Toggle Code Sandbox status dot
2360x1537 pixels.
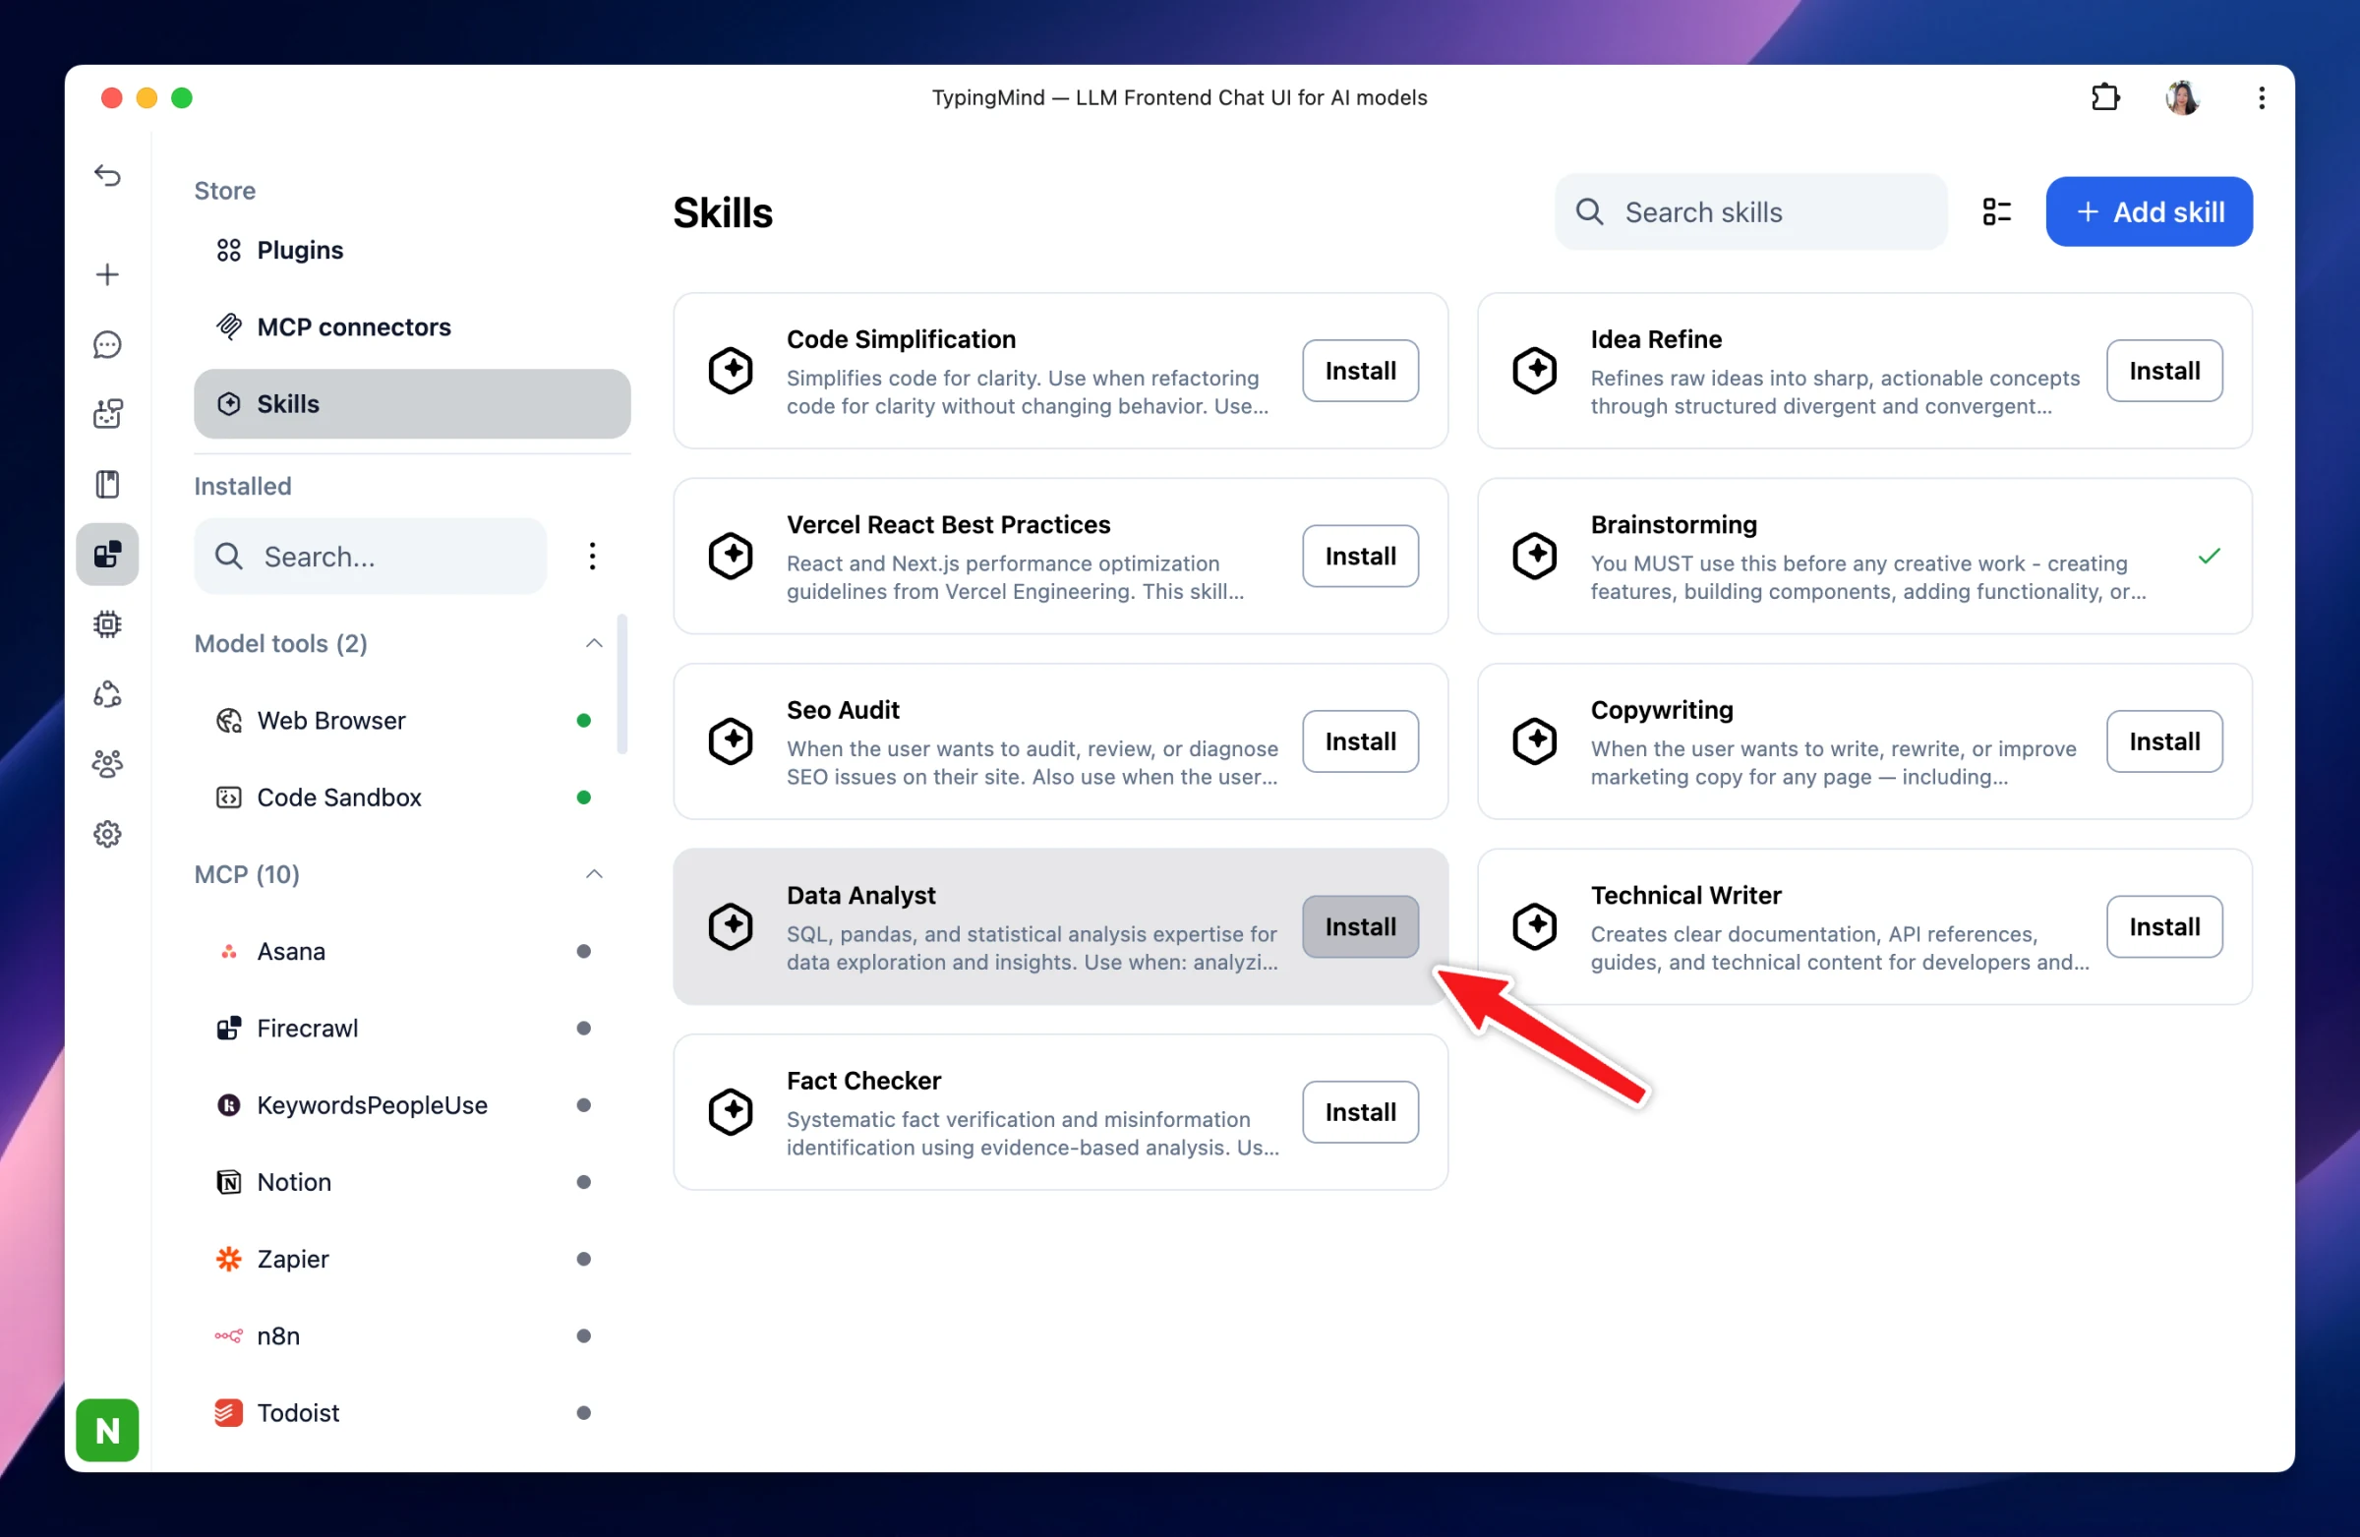coord(583,798)
